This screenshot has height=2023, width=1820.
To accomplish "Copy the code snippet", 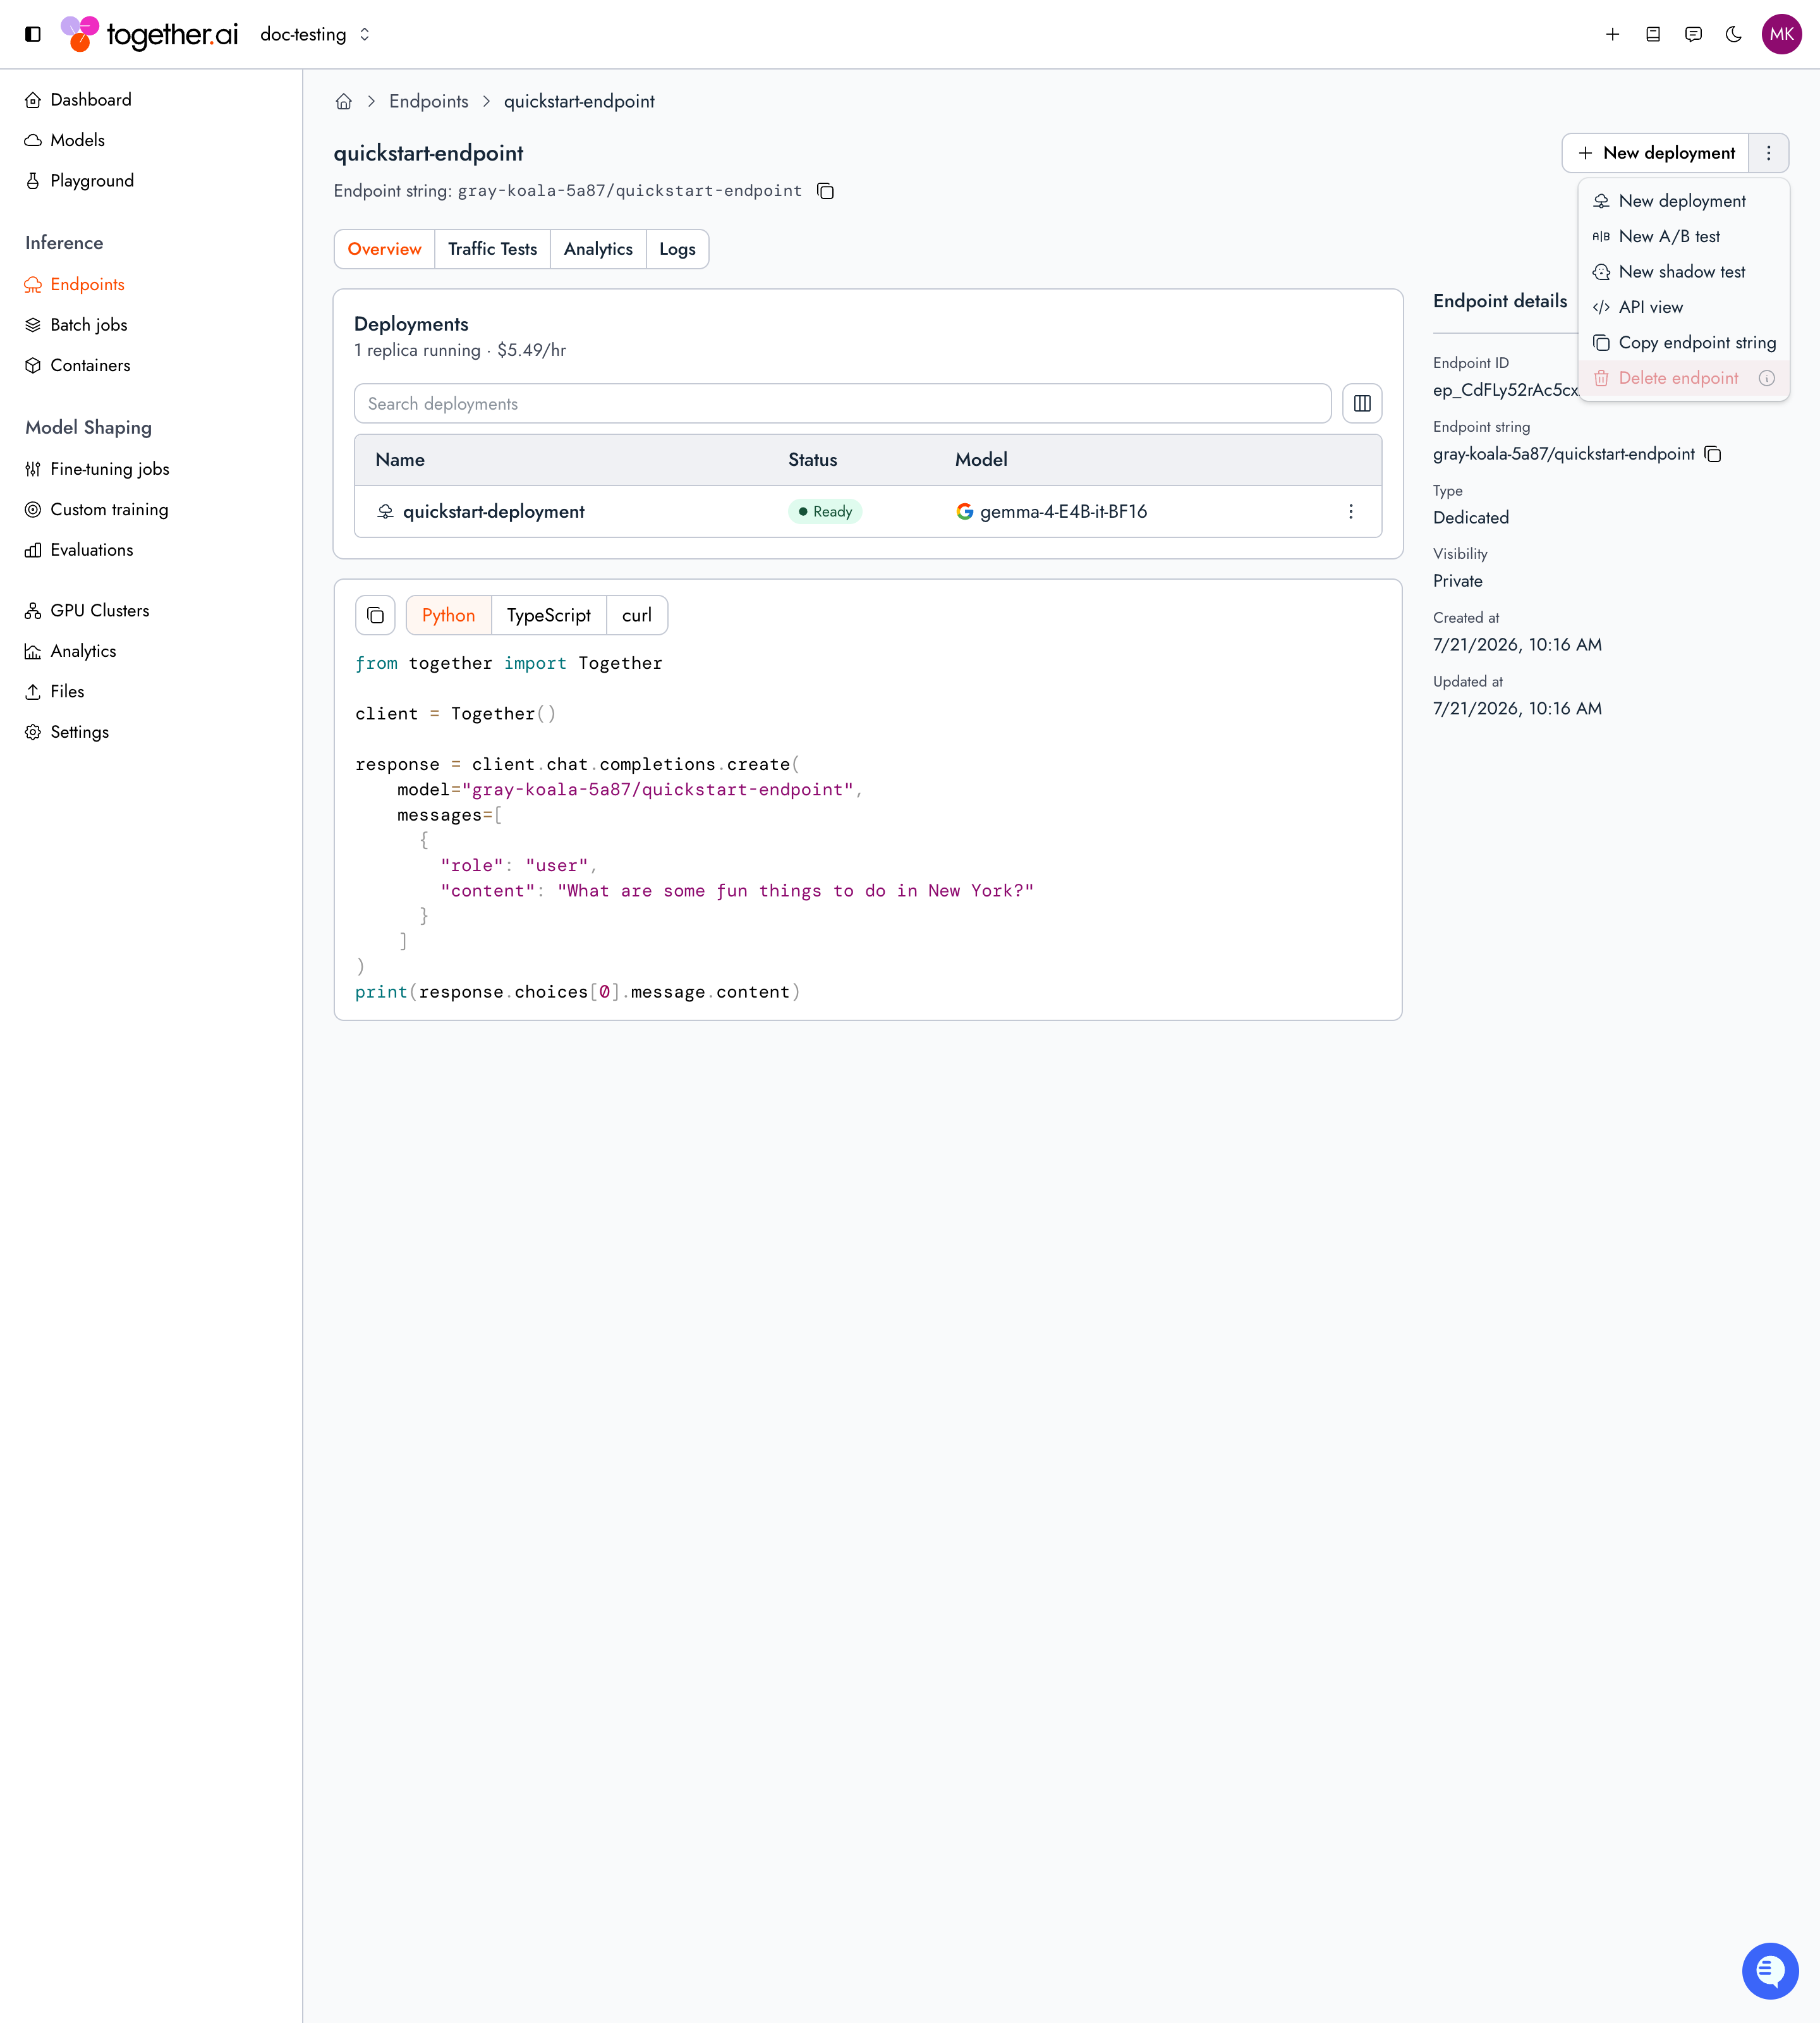I will [x=375, y=615].
